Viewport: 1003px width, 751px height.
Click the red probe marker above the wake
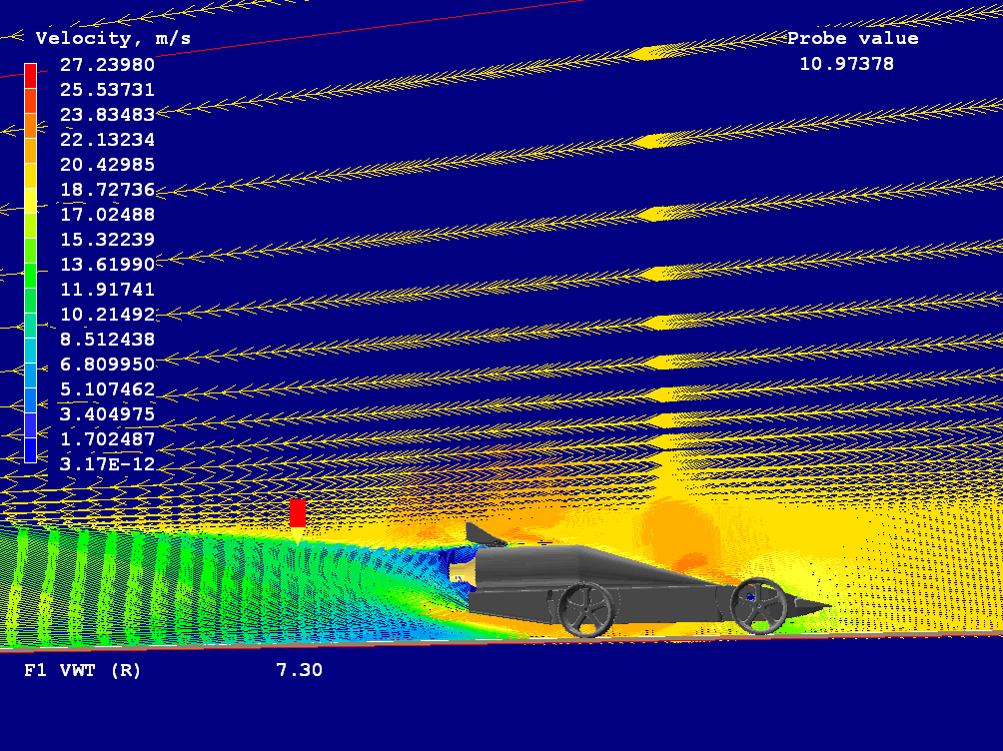pos(297,512)
